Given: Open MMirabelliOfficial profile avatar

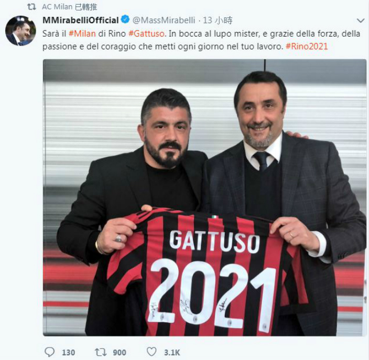Looking at the screenshot, I should coord(20,30).
